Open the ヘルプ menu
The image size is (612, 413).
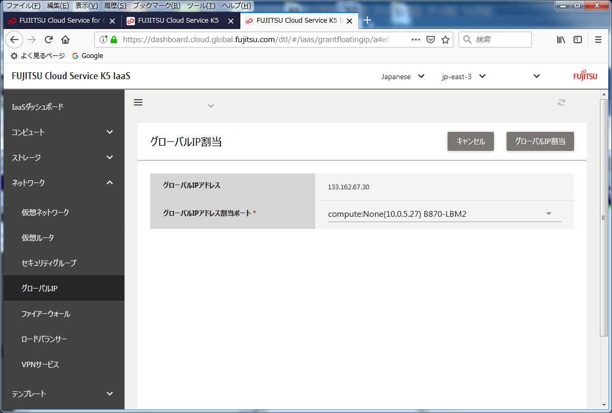click(236, 5)
